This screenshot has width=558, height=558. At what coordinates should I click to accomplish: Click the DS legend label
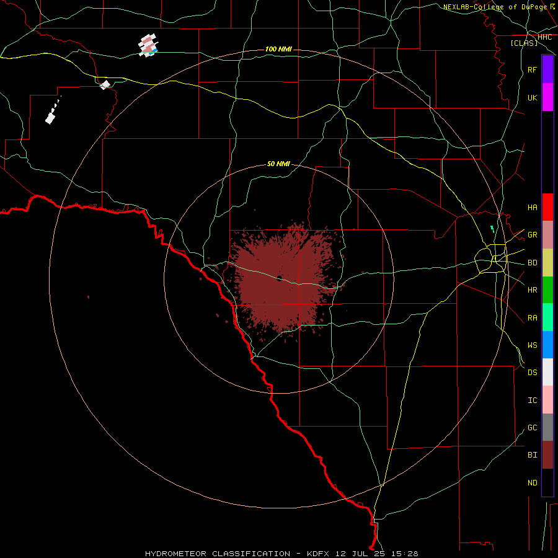pos(532,373)
